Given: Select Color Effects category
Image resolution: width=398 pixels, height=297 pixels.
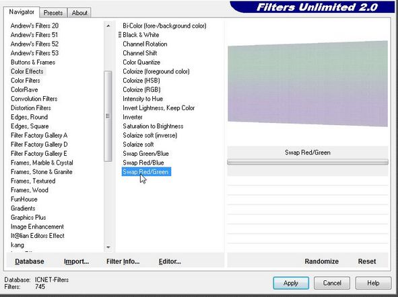Looking at the screenshot, I should 27,71.
